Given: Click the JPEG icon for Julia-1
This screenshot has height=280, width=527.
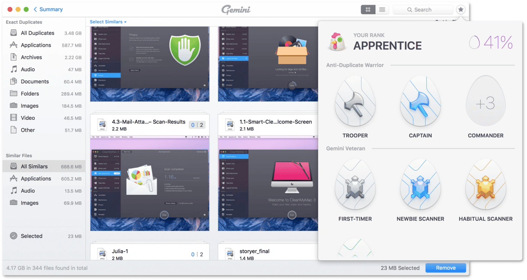Looking at the screenshot, I should [102, 254].
